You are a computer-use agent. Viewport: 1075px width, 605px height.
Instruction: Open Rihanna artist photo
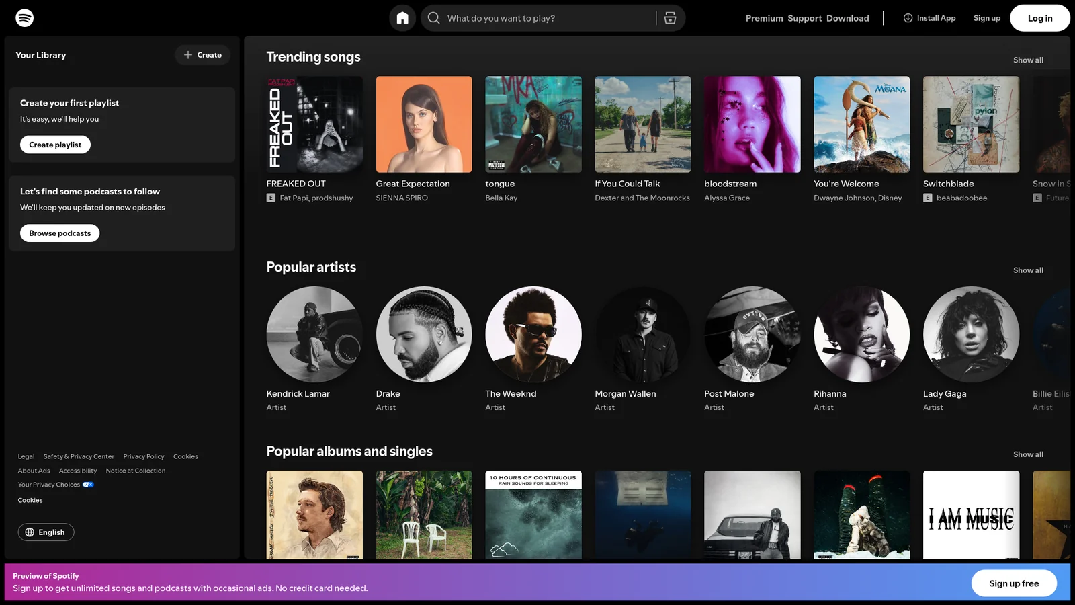click(x=862, y=335)
